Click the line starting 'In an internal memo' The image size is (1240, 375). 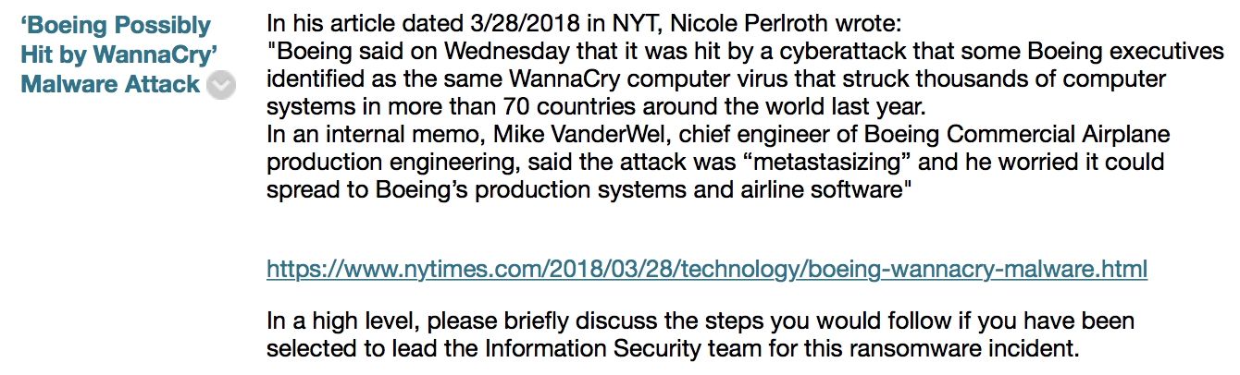click(718, 135)
